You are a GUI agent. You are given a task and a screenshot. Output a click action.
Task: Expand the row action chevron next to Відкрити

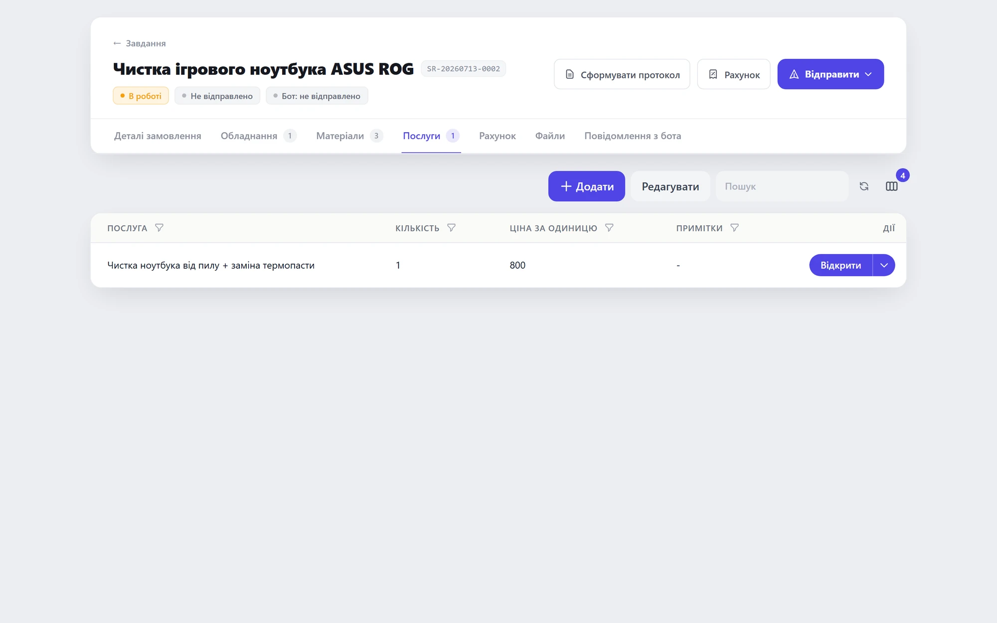pos(884,265)
